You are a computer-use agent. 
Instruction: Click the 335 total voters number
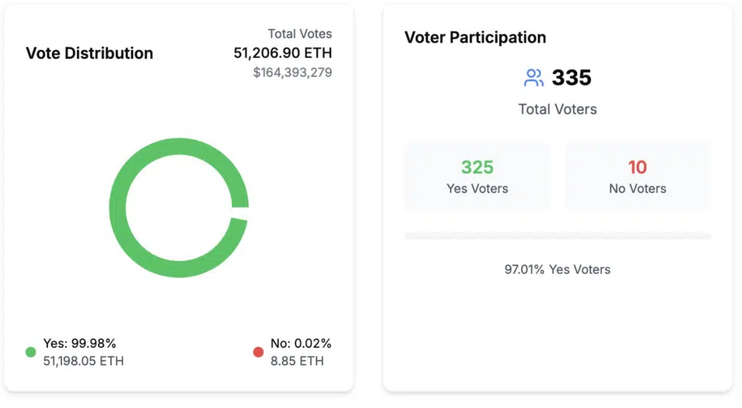pos(572,78)
